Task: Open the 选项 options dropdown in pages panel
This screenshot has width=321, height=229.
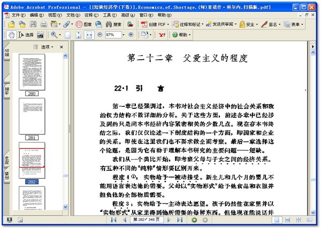Action: coord(47,47)
